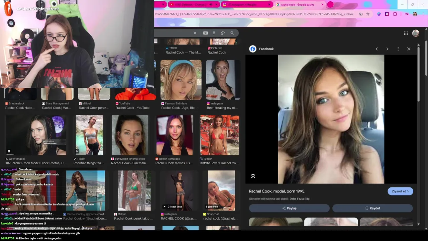Open a new tab with pink plus button
The width and height of the screenshot is (428, 241).
pos(330,5)
